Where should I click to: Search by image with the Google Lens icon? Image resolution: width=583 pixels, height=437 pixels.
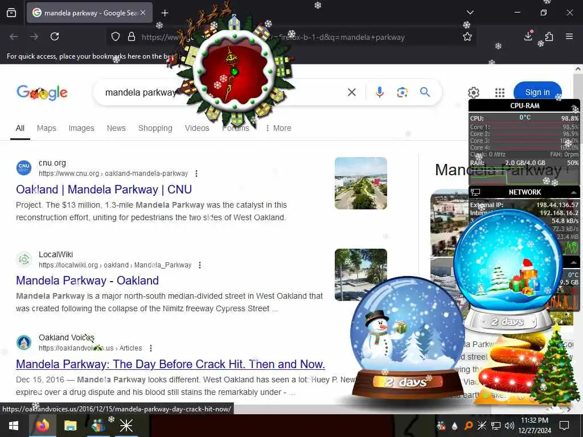pos(403,92)
